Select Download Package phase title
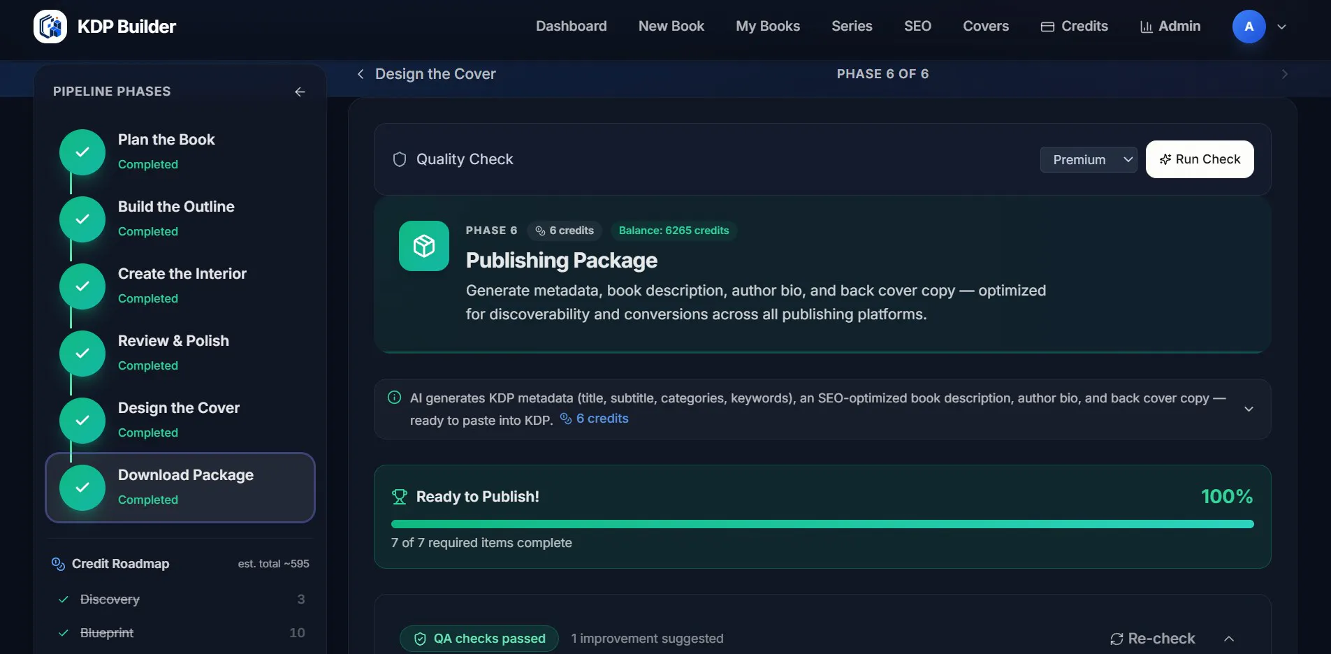This screenshot has height=654, width=1331. pos(186,475)
